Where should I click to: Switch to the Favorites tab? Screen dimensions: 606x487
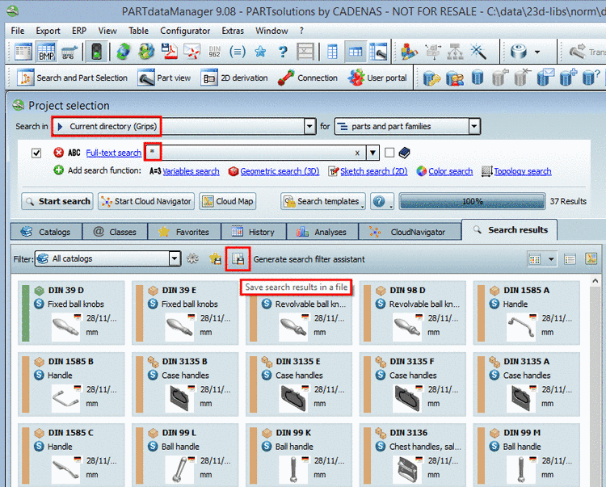185,232
